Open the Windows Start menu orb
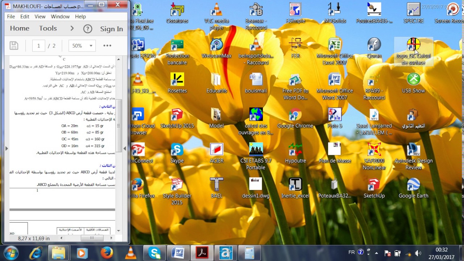 [x=12, y=253]
